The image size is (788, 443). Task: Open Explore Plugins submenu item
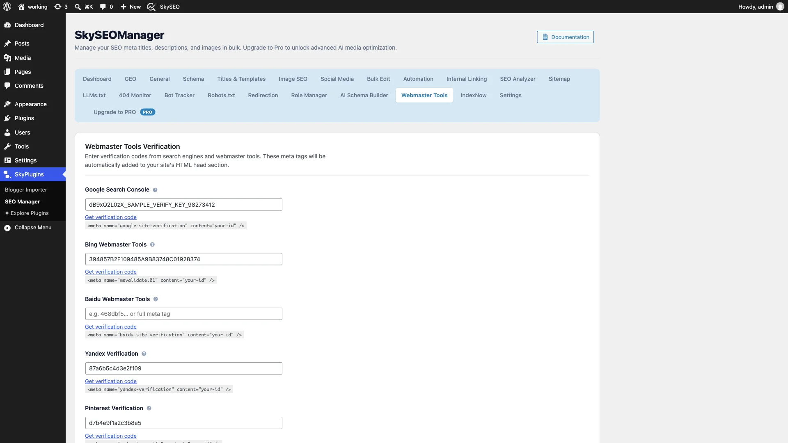point(27,213)
